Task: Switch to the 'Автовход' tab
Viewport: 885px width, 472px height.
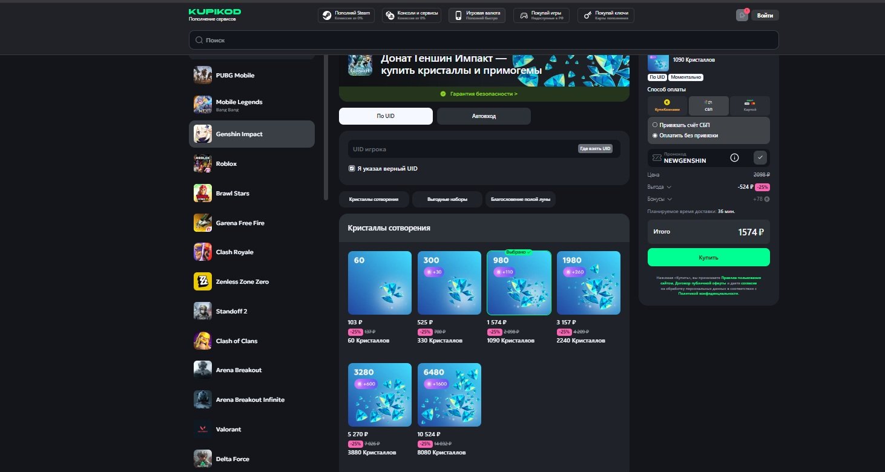Action: pyautogui.click(x=484, y=116)
